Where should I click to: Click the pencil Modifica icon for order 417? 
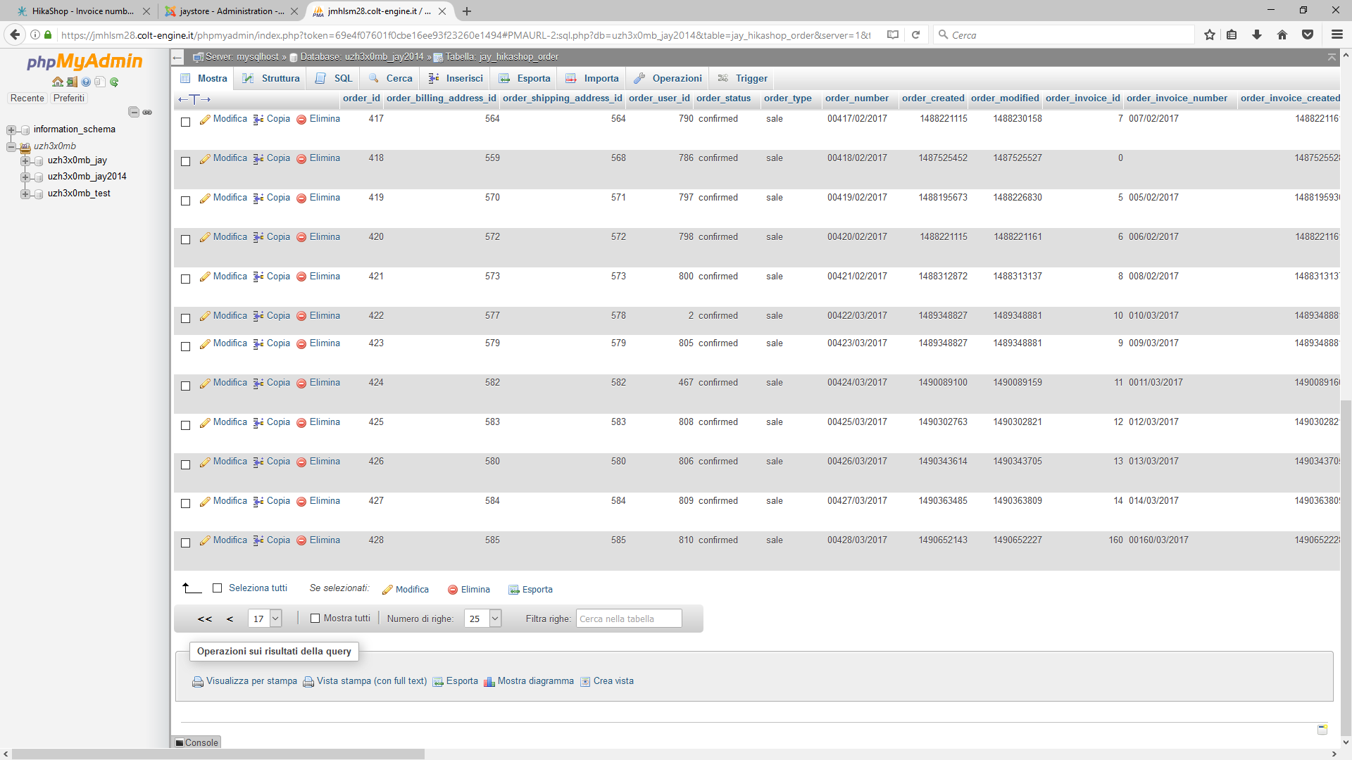click(205, 120)
